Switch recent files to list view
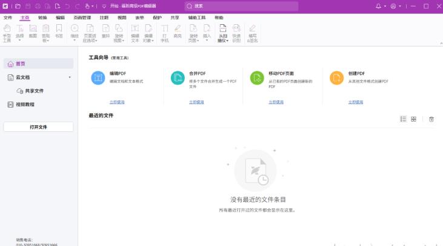The image size is (443, 246). tap(403, 119)
